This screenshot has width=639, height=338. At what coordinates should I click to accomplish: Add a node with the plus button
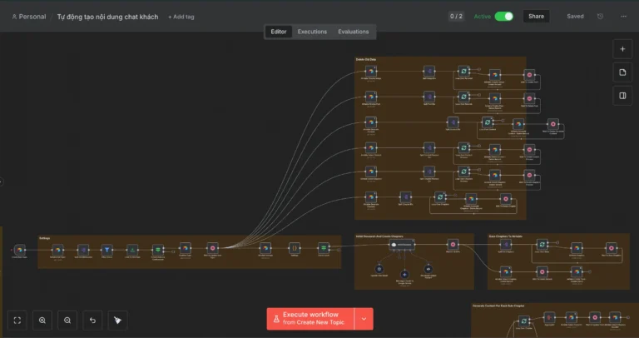pyautogui.click(x=622, y=49)
